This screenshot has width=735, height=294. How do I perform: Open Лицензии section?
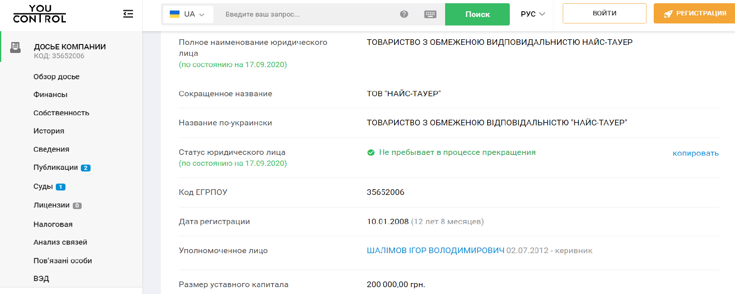click(x=51, y=205)
